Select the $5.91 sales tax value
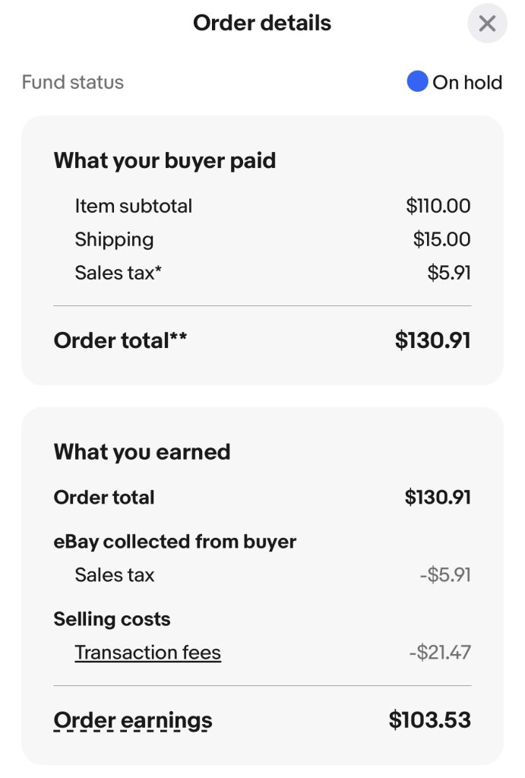This screenshot has height=778, width=525. 449,272
